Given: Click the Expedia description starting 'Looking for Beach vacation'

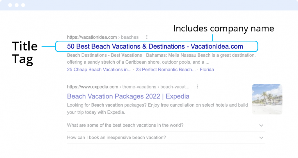Looking at the screenshot, I should click(x=157, y=108).
